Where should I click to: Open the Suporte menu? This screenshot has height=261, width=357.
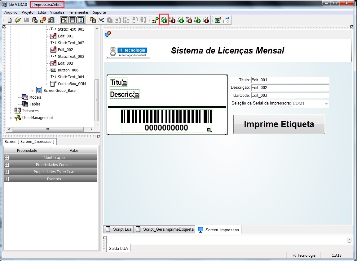99,12
